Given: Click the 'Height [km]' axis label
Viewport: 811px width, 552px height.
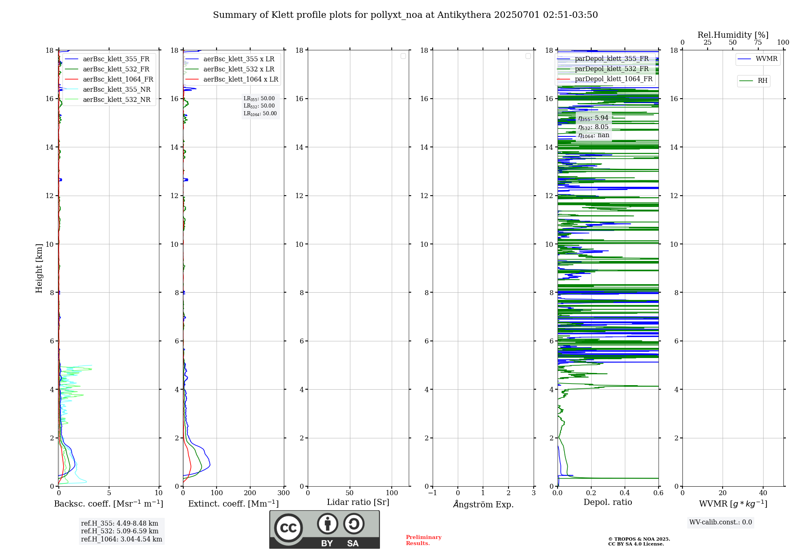Looking at the screenshot, I should [x=39, y=268].
